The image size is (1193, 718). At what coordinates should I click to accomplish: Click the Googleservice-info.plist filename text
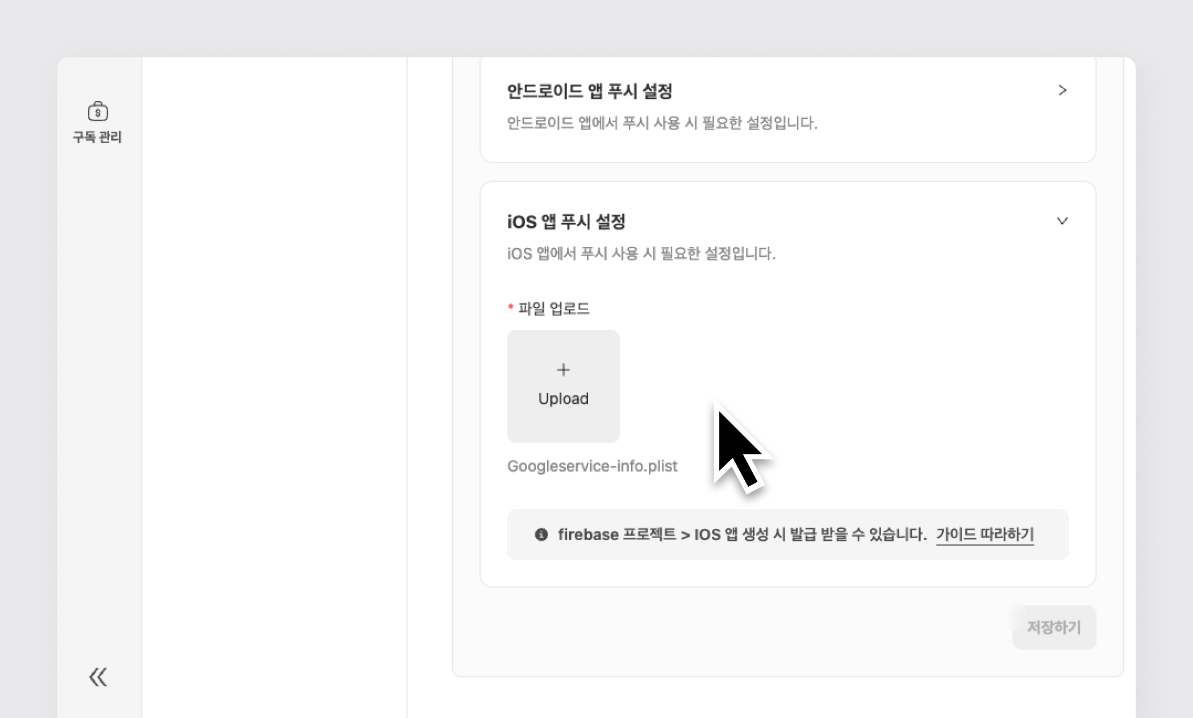click(x=592, y=466)
